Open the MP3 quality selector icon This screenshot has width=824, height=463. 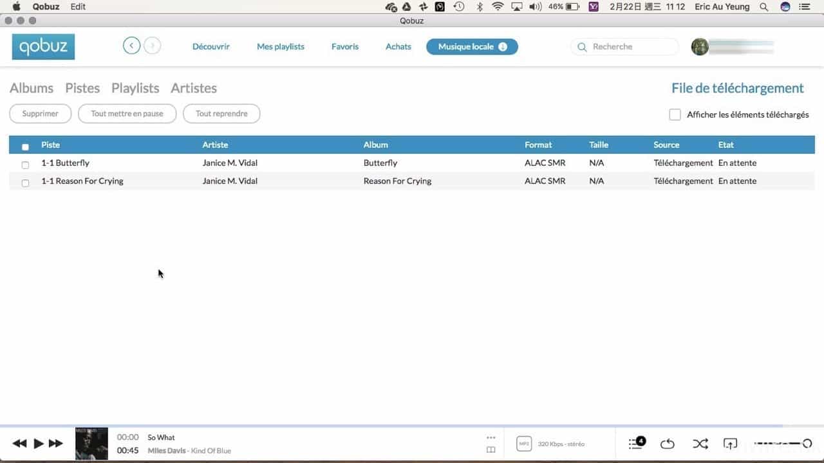524,444
